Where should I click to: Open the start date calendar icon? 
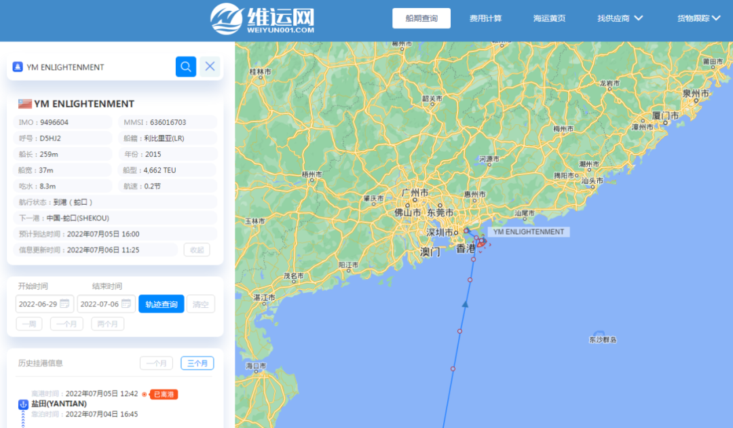tap(64, 304)
